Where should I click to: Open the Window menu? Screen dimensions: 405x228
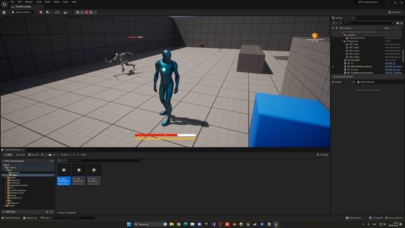(x=28, y=2)
